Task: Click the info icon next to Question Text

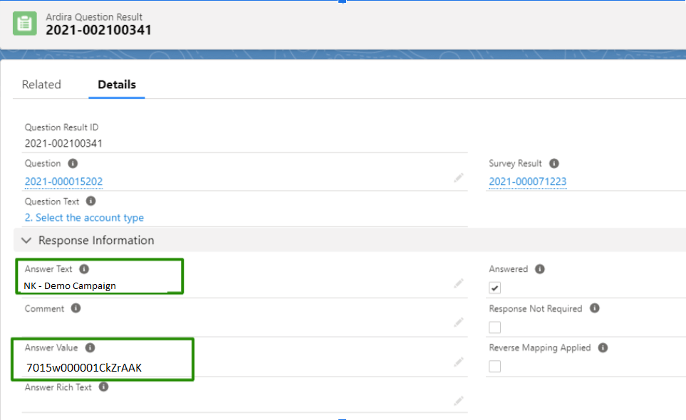Action: pos(90,201)
